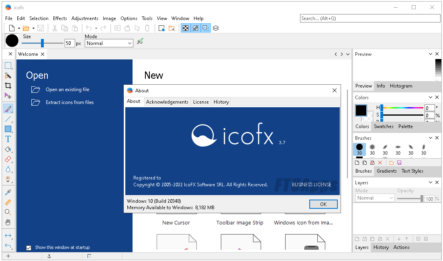Select the Hand pan tool
443x261 pixels.
click(8, 222)
